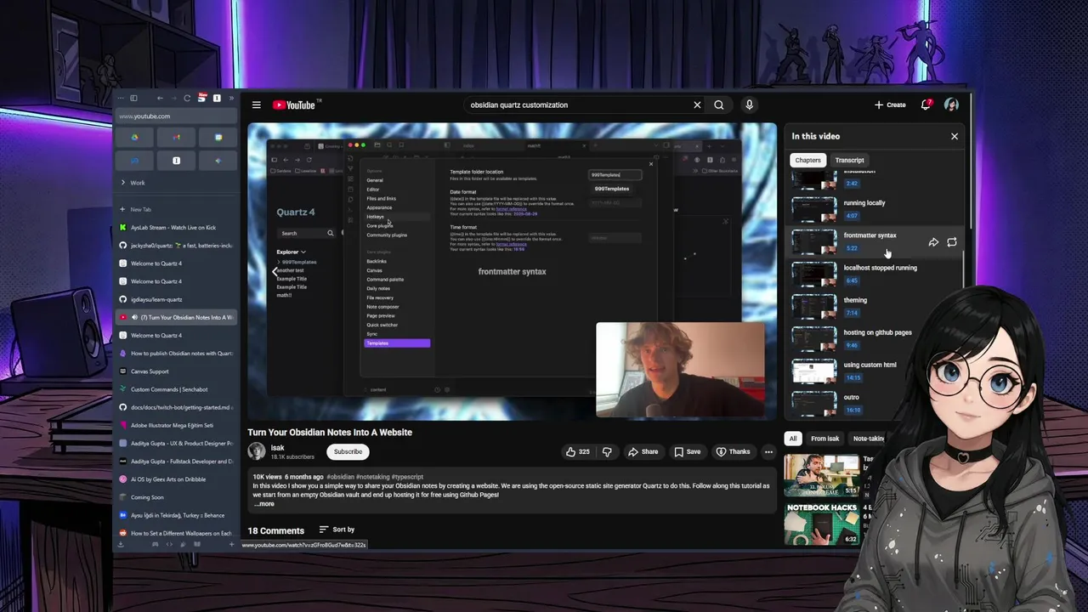Open the more actions ellipsis under the video
The height and width of the screenshot is (612, 1088).
(x=768, y=451)
